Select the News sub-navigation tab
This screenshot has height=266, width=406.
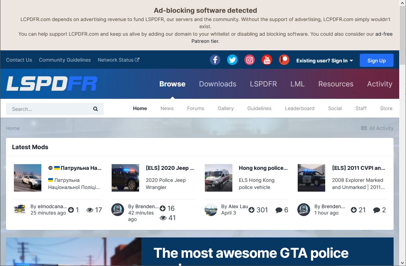[x=167, y=109]
